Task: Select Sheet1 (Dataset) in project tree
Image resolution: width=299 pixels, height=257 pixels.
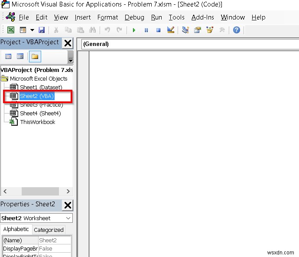Action: pos(41,87)
